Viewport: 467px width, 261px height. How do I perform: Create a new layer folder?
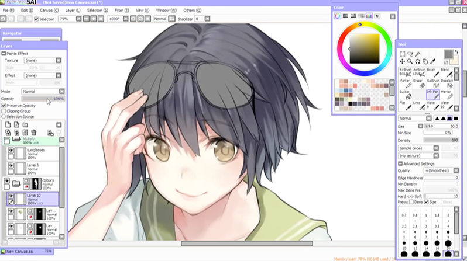click(25, 125)
